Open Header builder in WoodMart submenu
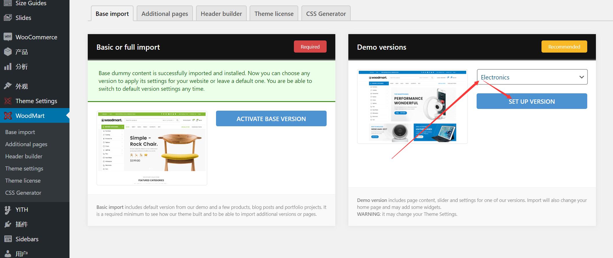 pos(24,156)
